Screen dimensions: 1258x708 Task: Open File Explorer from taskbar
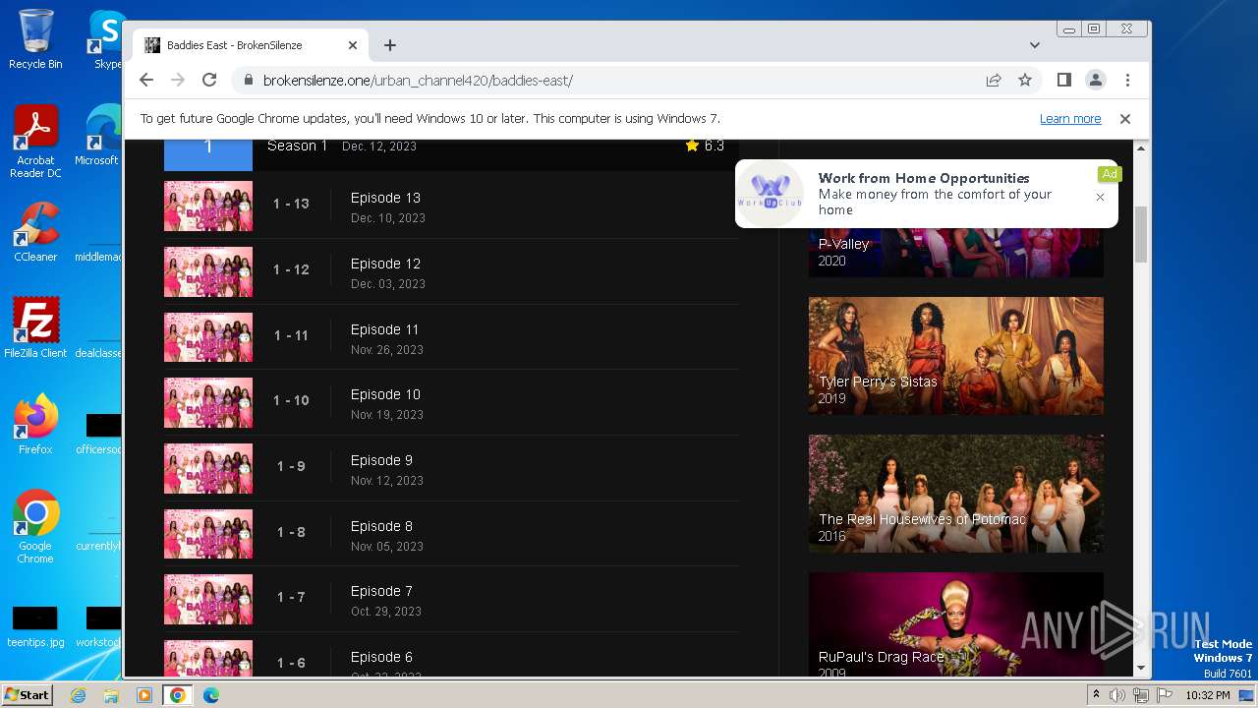[111, 695]
